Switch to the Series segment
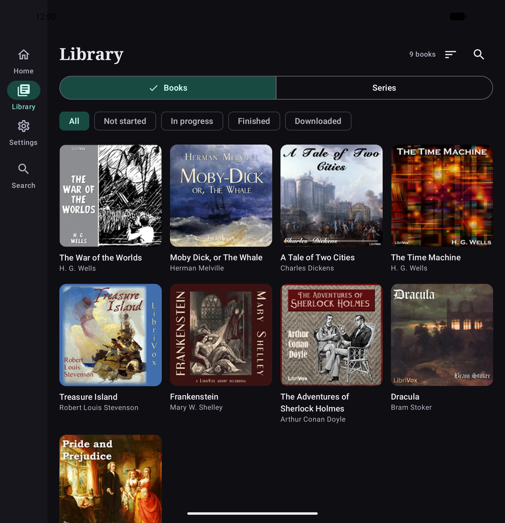Viewport: 505px width, 523px height. 384,88
